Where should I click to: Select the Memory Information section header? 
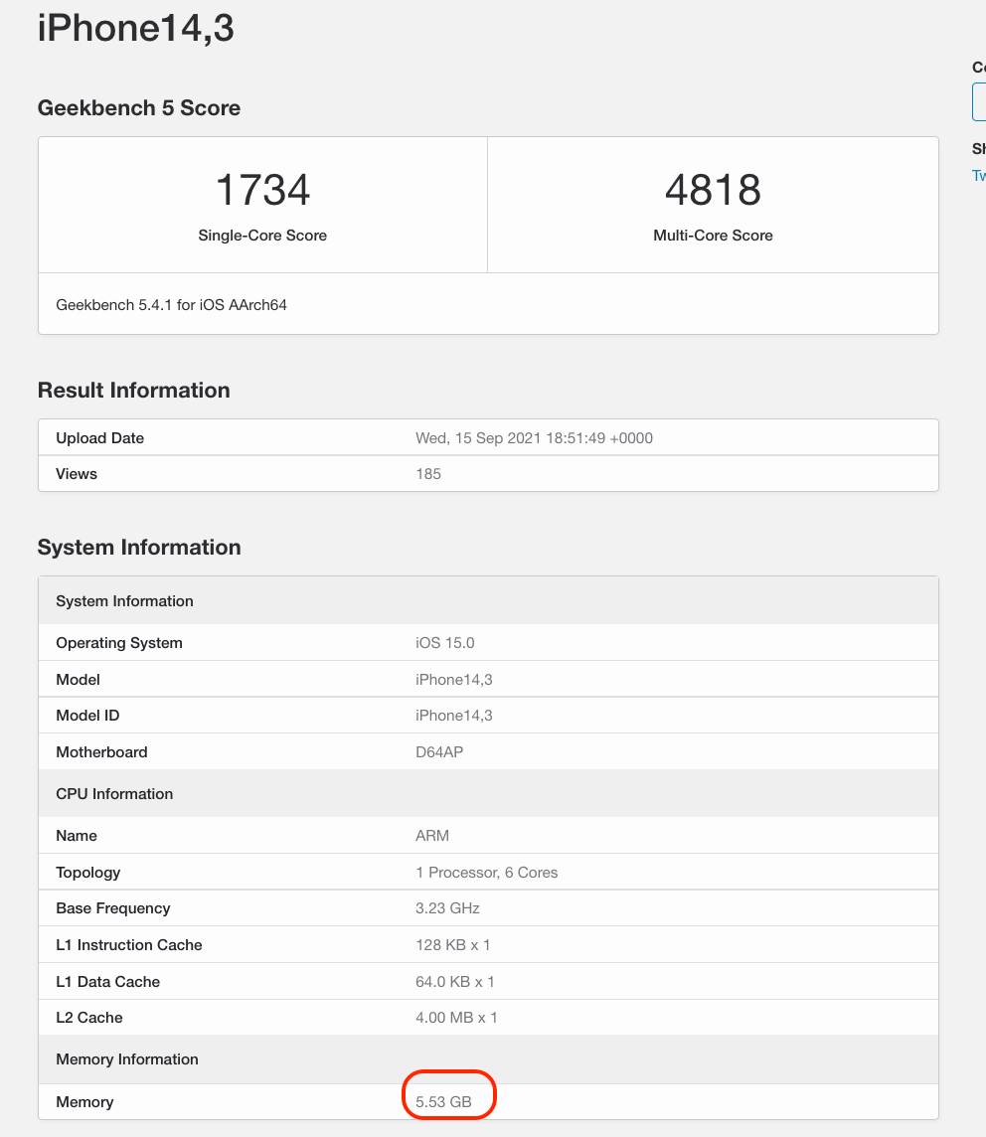126,1058
